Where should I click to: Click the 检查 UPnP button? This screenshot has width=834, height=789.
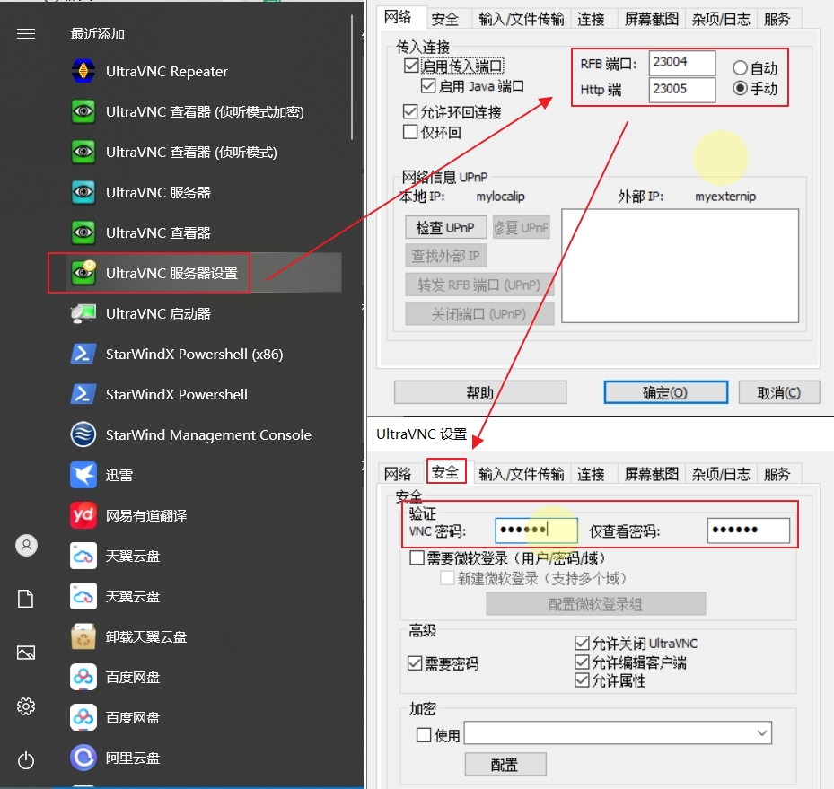446,227
